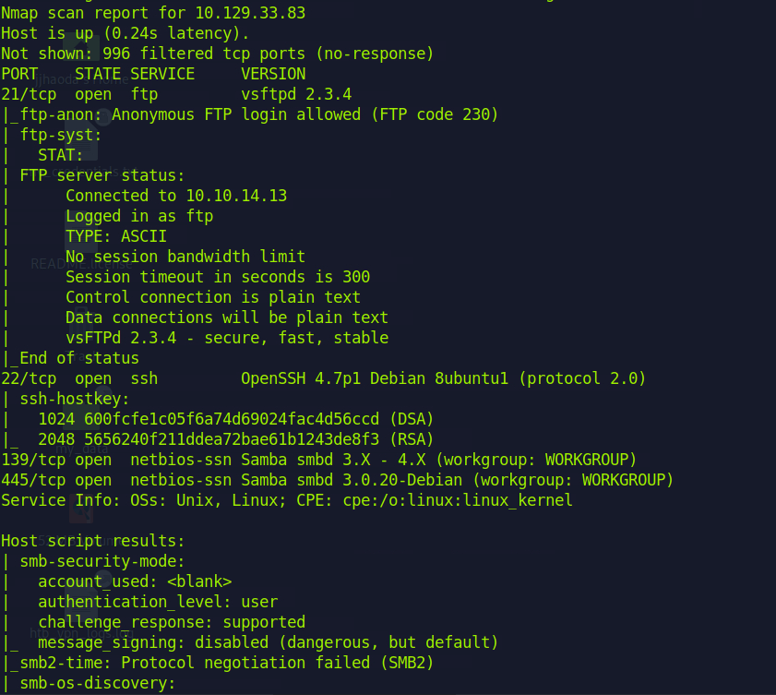Click the DSA host key fingerprint
This screenshot has width=776, height=695.
232,419
